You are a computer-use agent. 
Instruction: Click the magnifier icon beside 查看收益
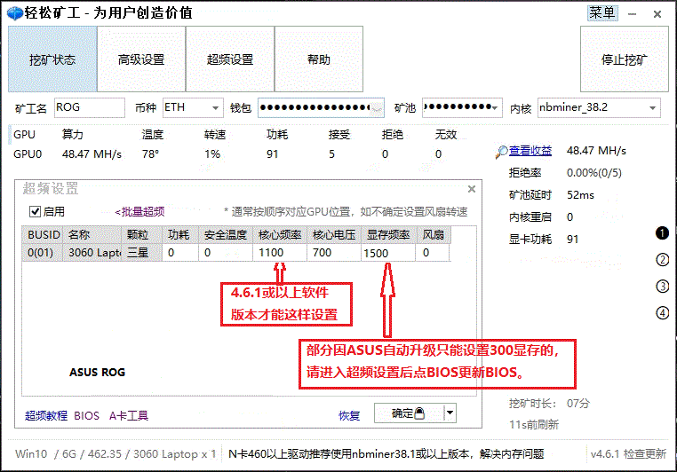click(x=502, y=152)
